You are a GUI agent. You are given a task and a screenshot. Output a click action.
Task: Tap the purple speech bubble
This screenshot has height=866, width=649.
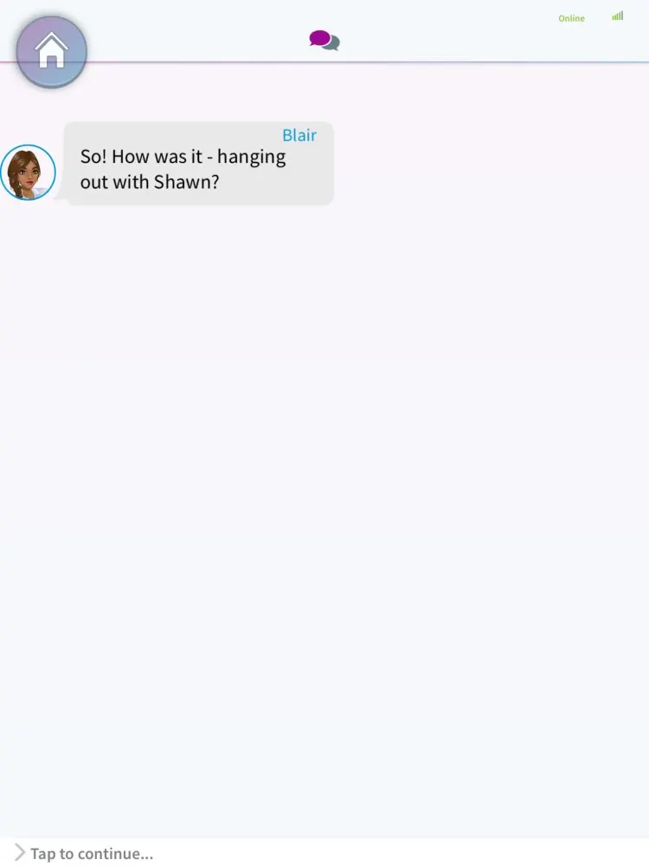[319, 38]
